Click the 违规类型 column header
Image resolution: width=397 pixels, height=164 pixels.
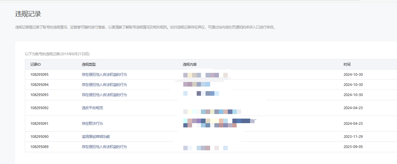tap(89, 65)
